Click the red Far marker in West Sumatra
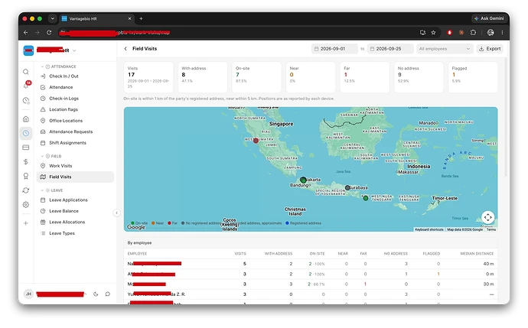Viewport: 528px width, 328px height. [x=256, y=141]
